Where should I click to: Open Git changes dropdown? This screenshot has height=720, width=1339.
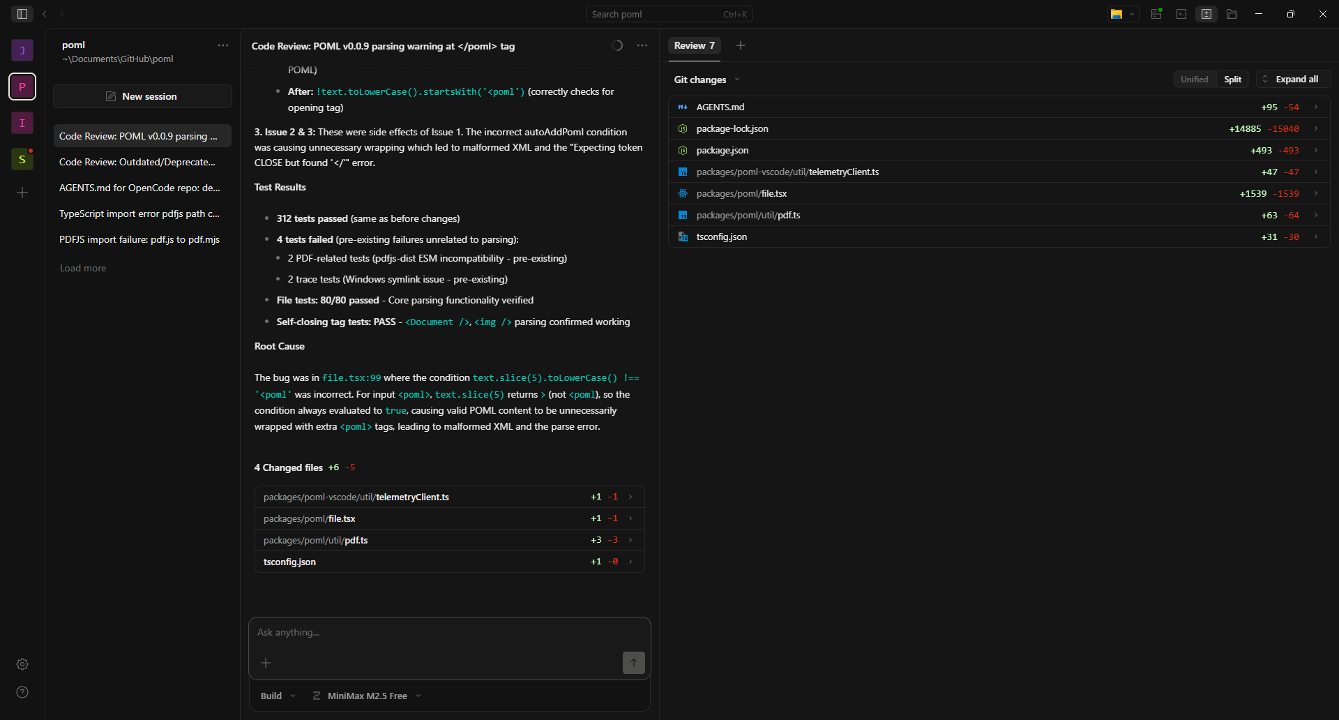[x=706, y=80]
